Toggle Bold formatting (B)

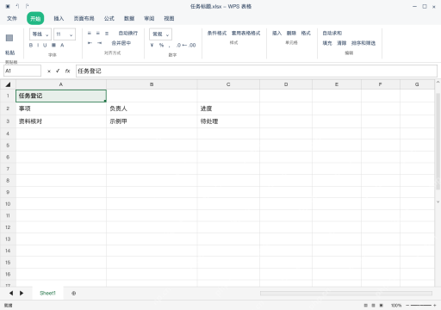(31, 45)
